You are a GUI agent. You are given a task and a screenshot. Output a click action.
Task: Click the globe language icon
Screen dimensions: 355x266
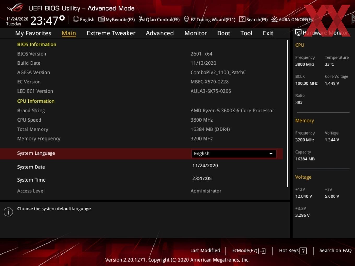click(x=76, y=19)
